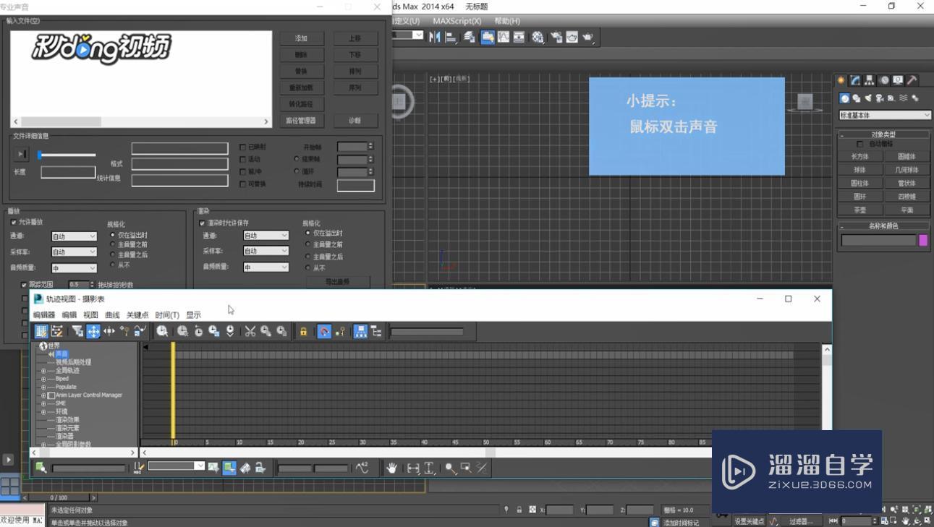
Task: Click the key marker at frame 0
Action: click(174, 354)
